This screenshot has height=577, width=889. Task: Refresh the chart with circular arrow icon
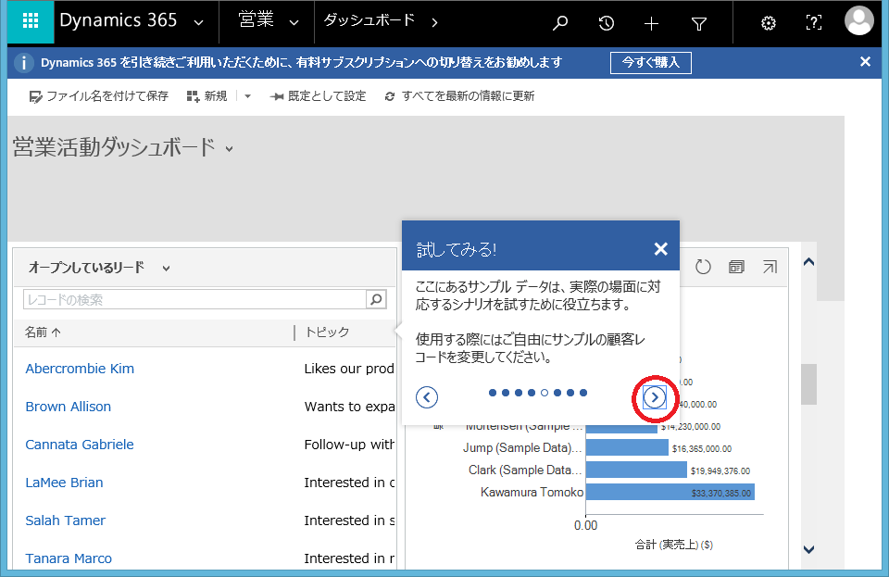(703, 267)
